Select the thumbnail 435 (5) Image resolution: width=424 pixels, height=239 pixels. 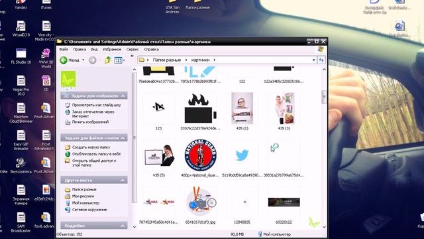click(158, 155)
